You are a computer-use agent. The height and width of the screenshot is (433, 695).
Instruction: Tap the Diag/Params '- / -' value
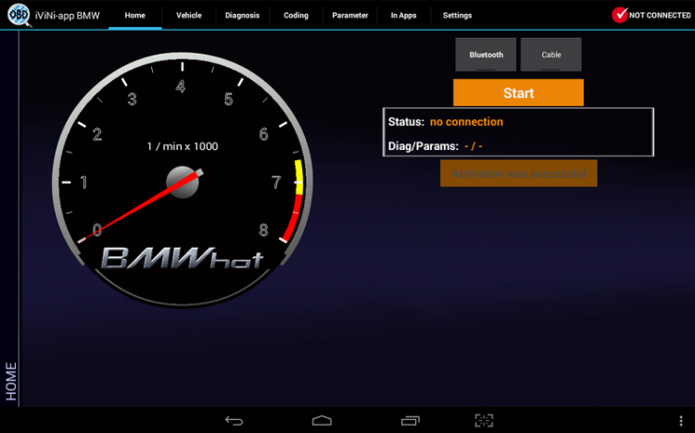pos(474,146)
